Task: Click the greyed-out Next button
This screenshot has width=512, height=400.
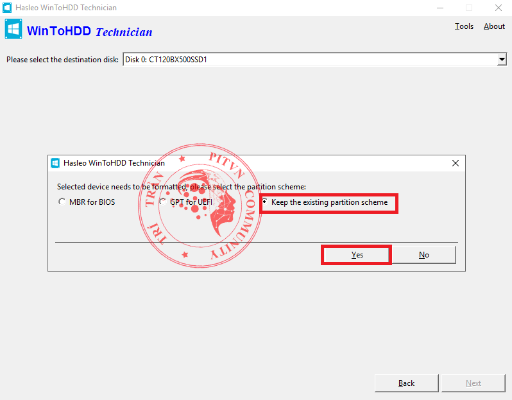Action: tap(473, 383)
